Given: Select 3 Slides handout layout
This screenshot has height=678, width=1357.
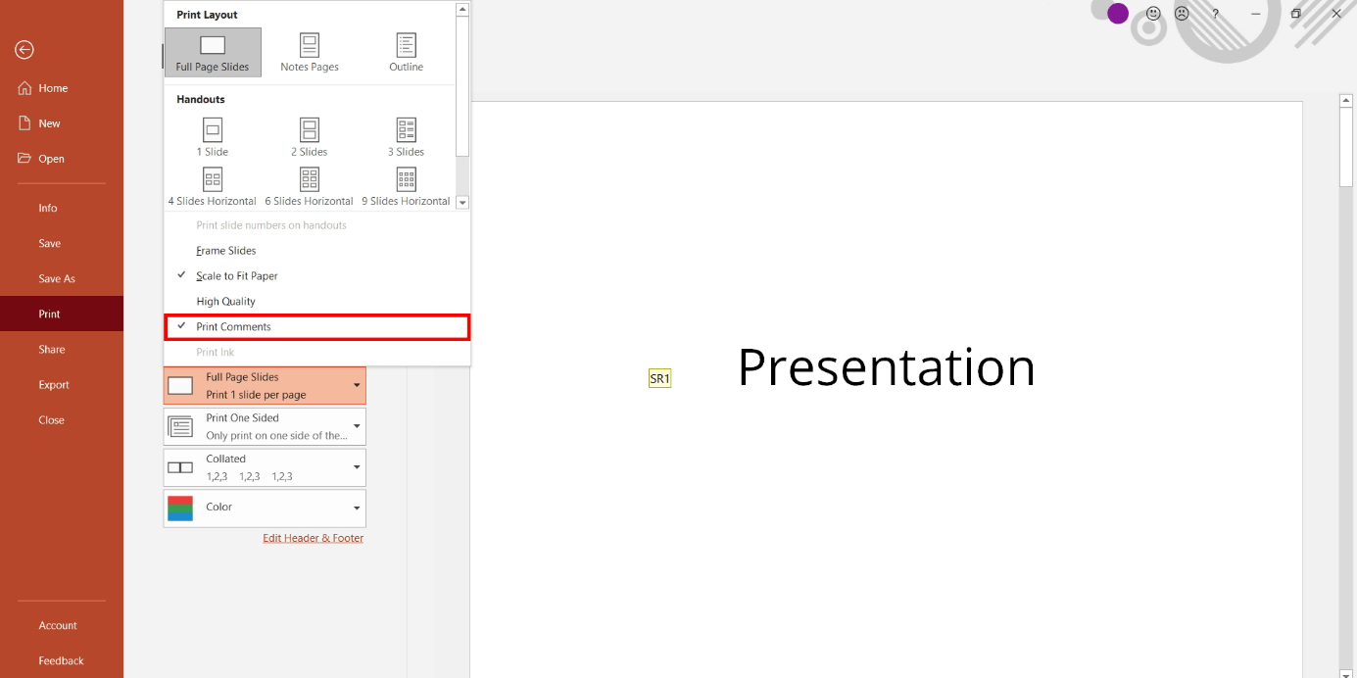Looking at the screenshot, I should click(x=406, y=137).
